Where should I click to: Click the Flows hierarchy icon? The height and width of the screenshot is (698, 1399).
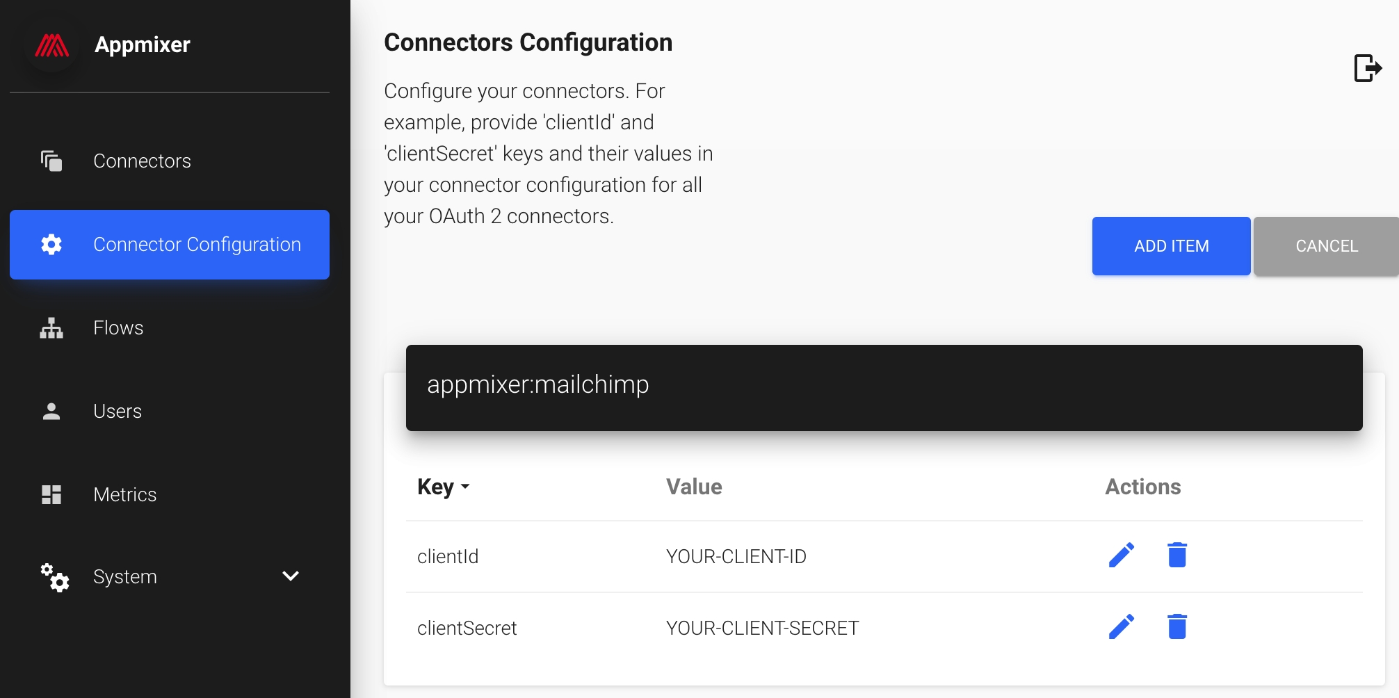tap(51, 327)
